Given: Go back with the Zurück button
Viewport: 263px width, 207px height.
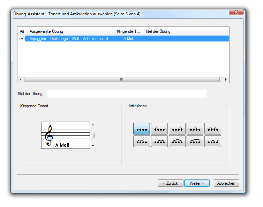Looking at the screenshot, I should tap(171, 183).
